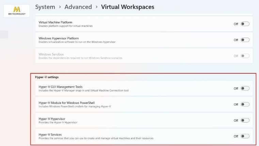Click 'Enables platform support for virtual machines' description
259x146 pixels.
[x=65, y=26]
